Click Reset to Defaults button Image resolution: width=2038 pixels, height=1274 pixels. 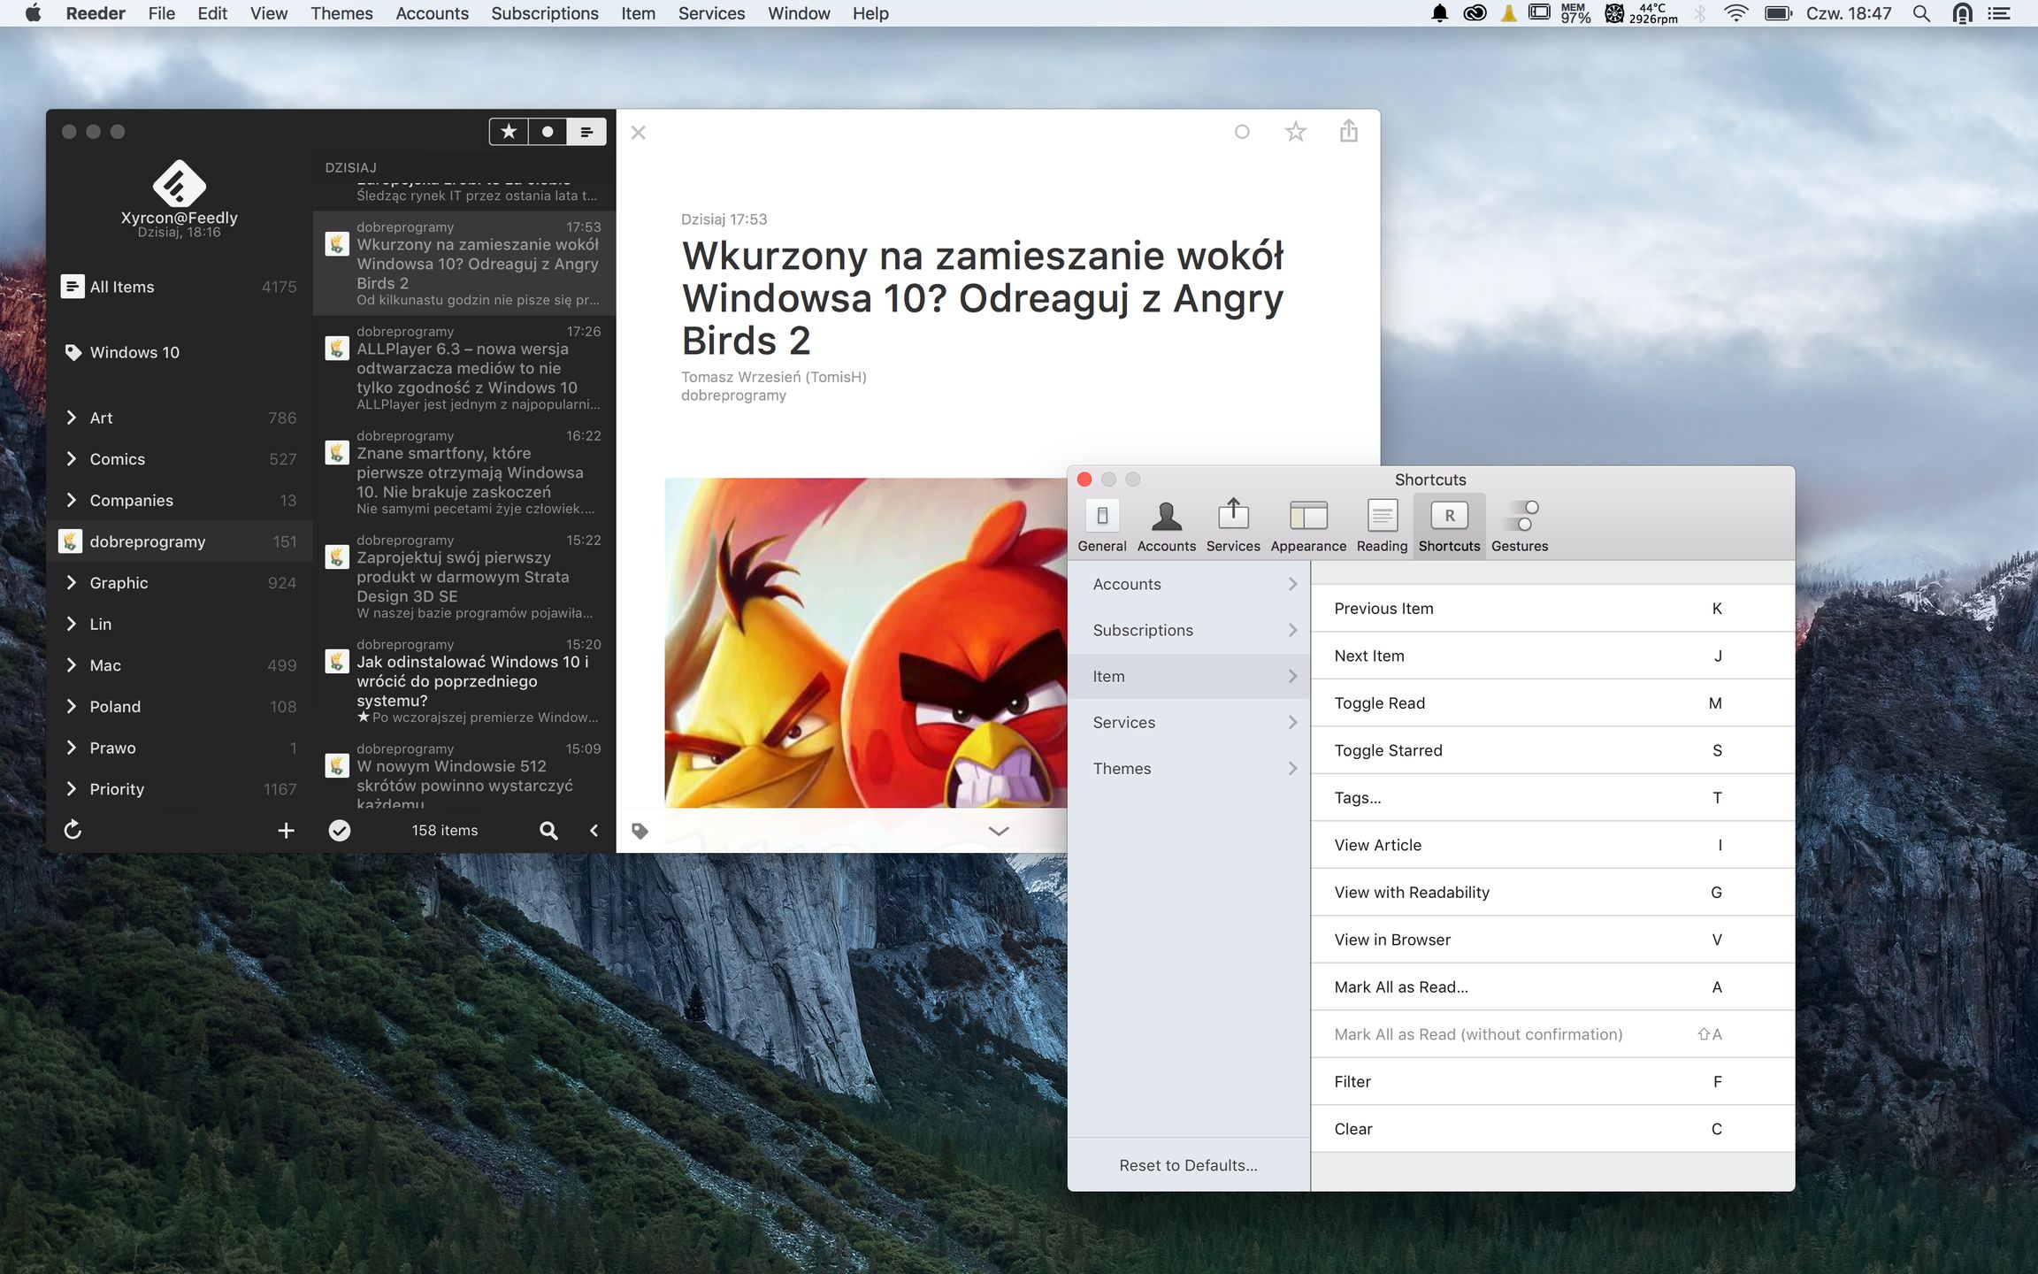(1187, 1165)
